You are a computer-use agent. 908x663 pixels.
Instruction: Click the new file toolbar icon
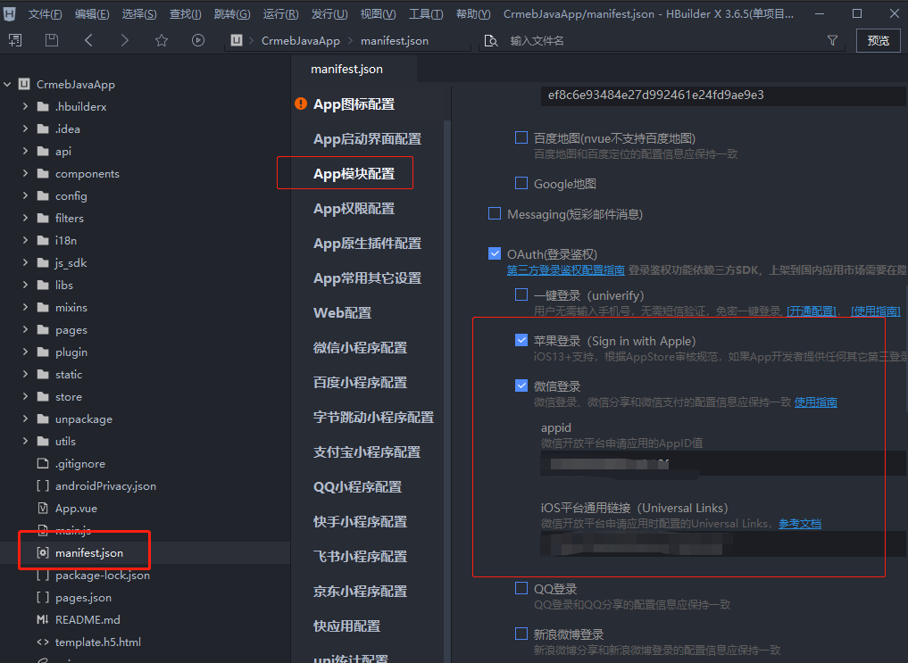click(x=15, y=40)
